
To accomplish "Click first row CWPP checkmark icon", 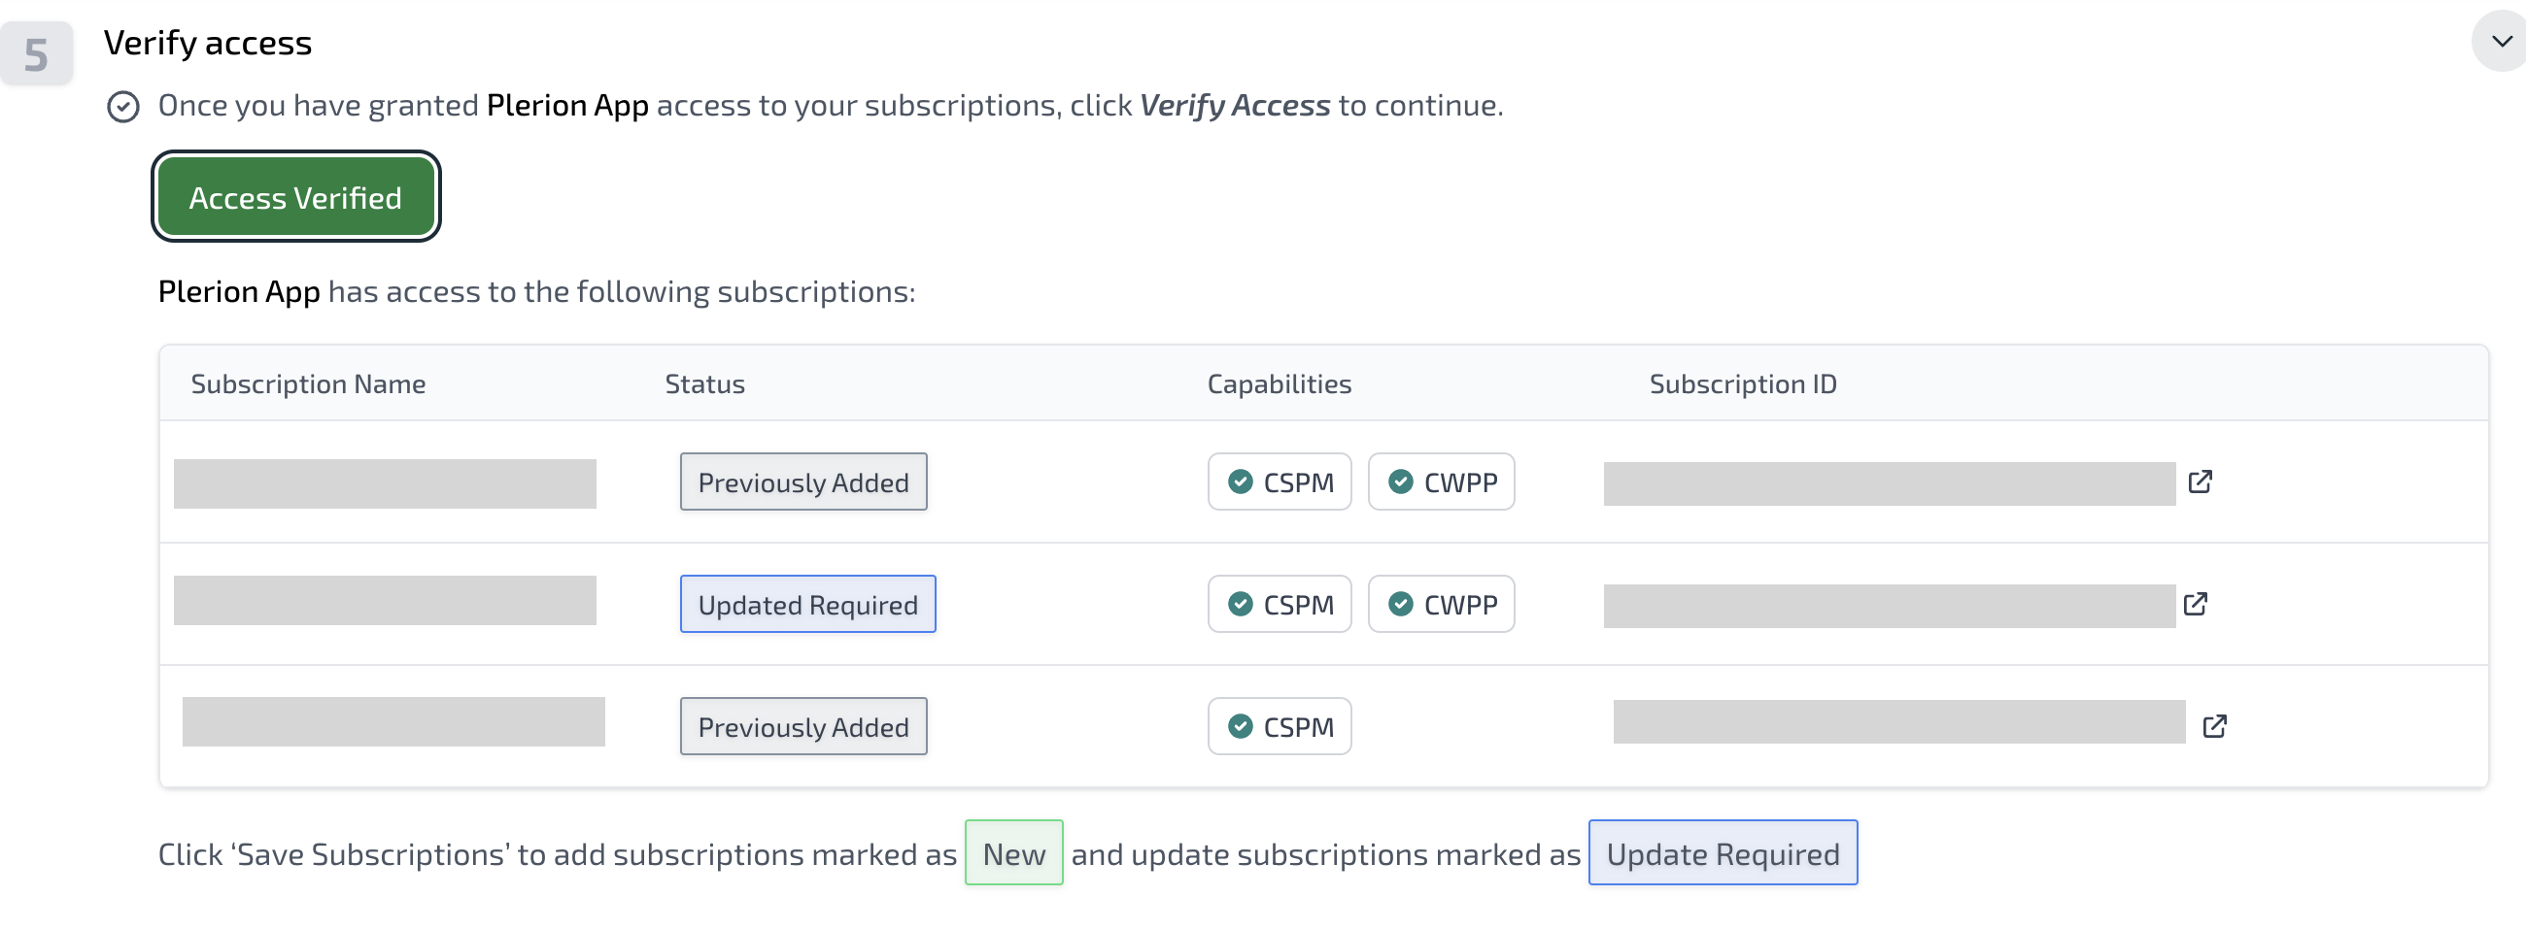I will pos(1400,482).
